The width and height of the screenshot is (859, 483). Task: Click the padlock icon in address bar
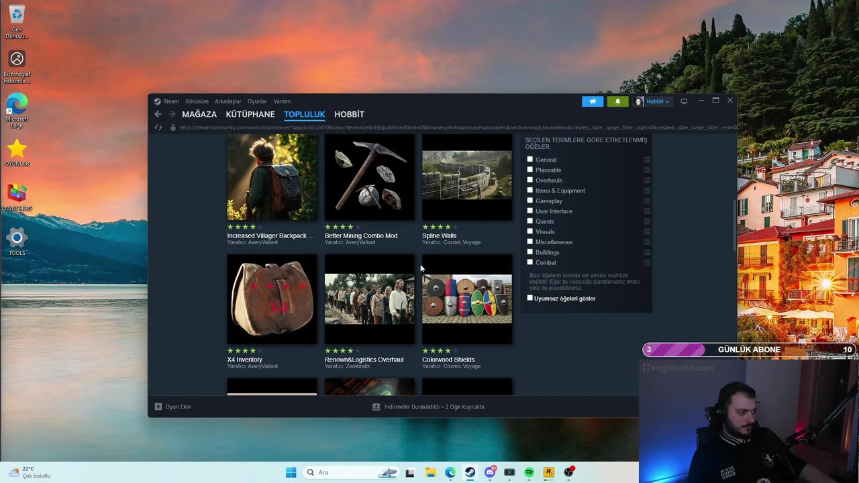coord(173,127)
